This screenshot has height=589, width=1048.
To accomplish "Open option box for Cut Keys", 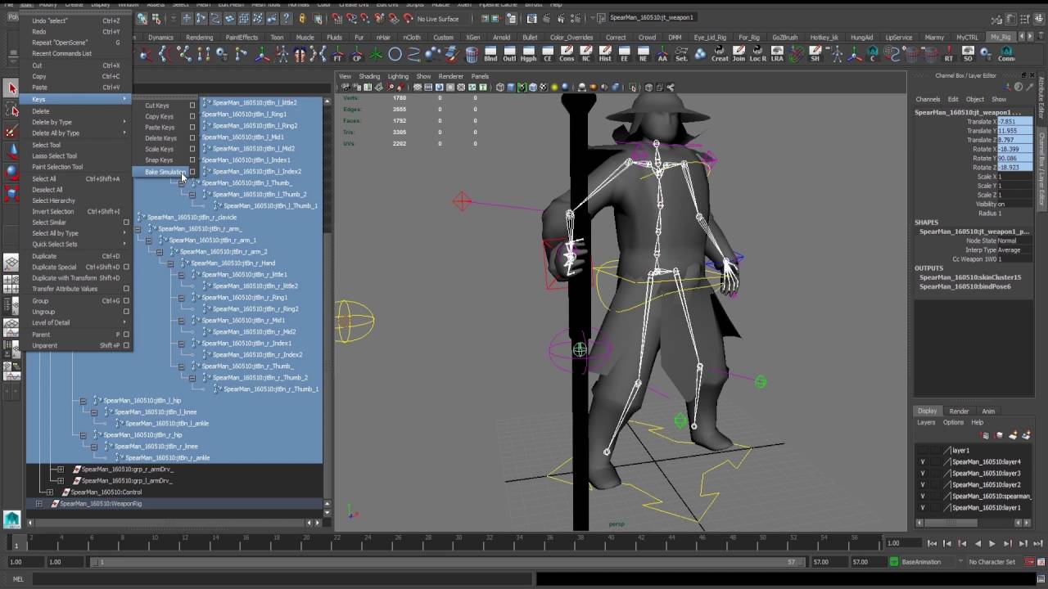I will click(192, 106).
